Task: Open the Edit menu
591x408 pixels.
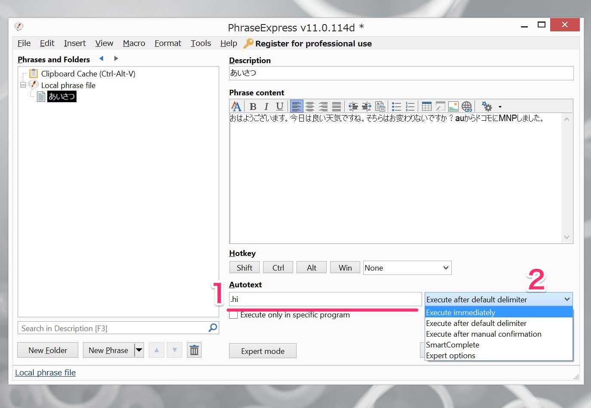Action: pos(47,43)
